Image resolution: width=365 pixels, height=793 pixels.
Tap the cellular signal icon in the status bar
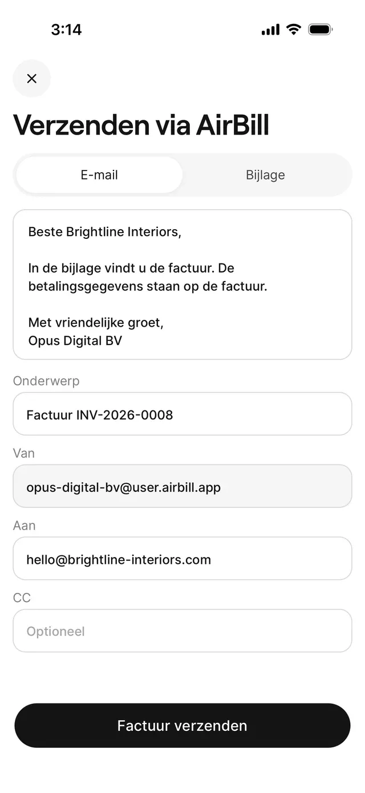click(x=270, y=30)
